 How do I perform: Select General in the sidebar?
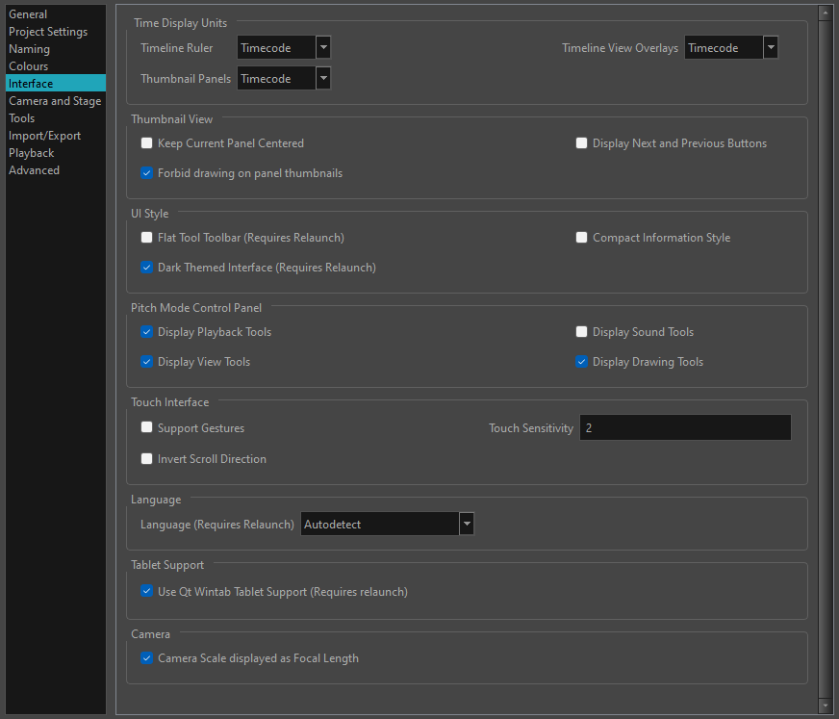coord(28,14)
